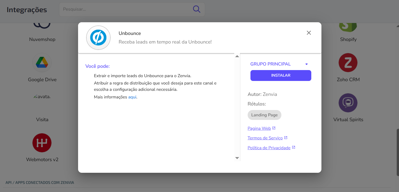Open the Google Drive integration icon

(42, 62)
